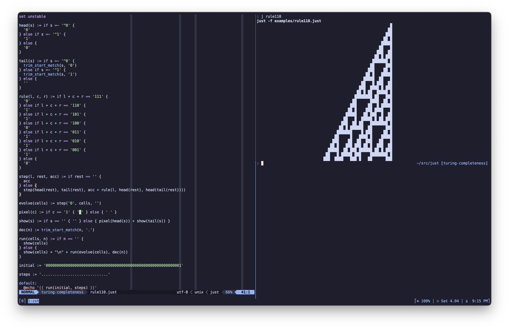Screen dimensions: 509x329
Task: Click the line comparing to '101'
Action: [52, 114]
